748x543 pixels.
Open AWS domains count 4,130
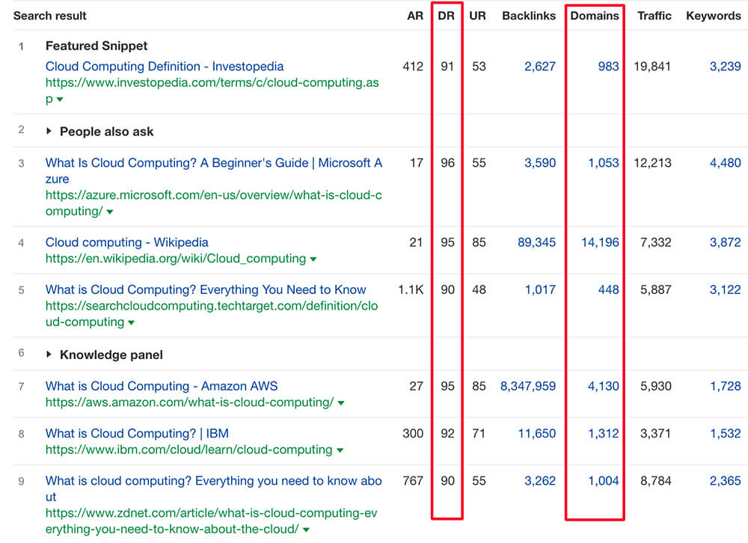click(604, 386)
